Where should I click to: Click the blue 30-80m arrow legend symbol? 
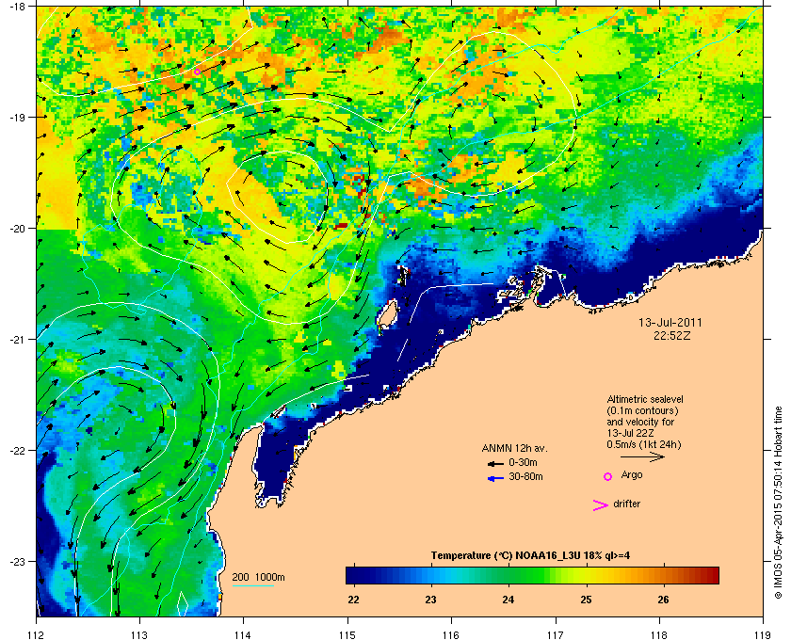tap(495, 478)
